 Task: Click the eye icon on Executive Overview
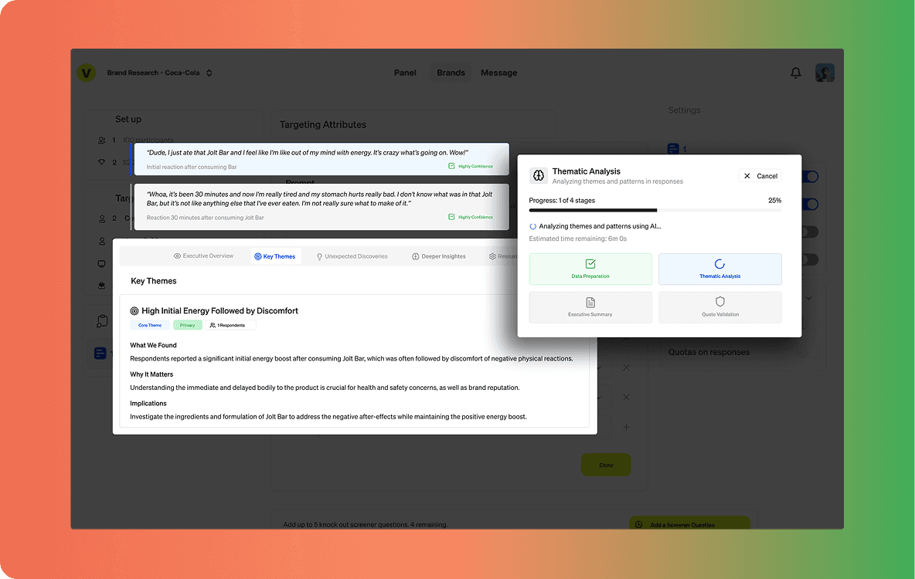pos(177,256)
